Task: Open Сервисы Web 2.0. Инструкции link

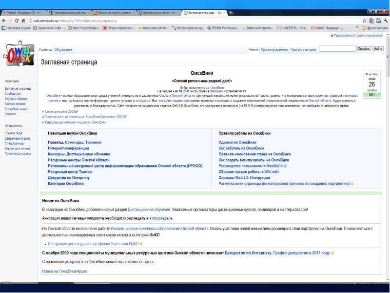Action: 244,178
